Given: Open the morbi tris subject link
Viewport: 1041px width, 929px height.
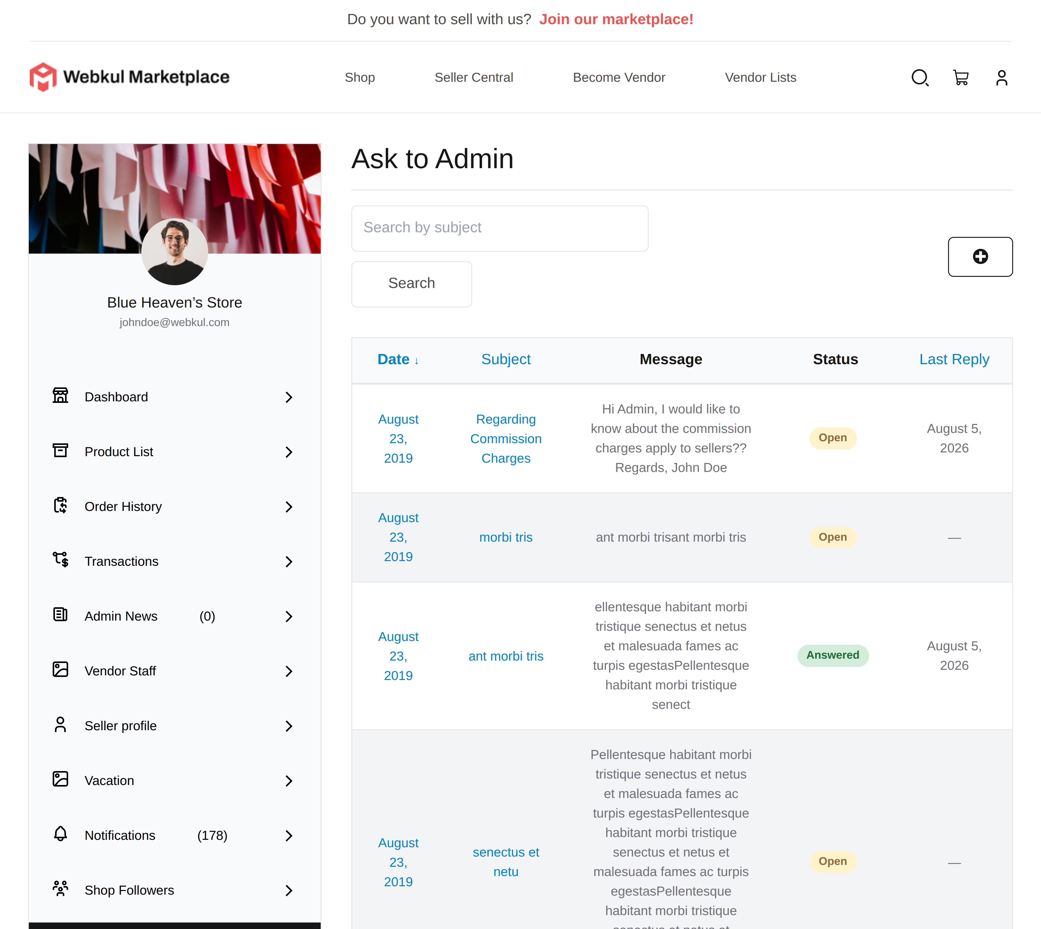Looking at the screenshot, I should point(506,538).
